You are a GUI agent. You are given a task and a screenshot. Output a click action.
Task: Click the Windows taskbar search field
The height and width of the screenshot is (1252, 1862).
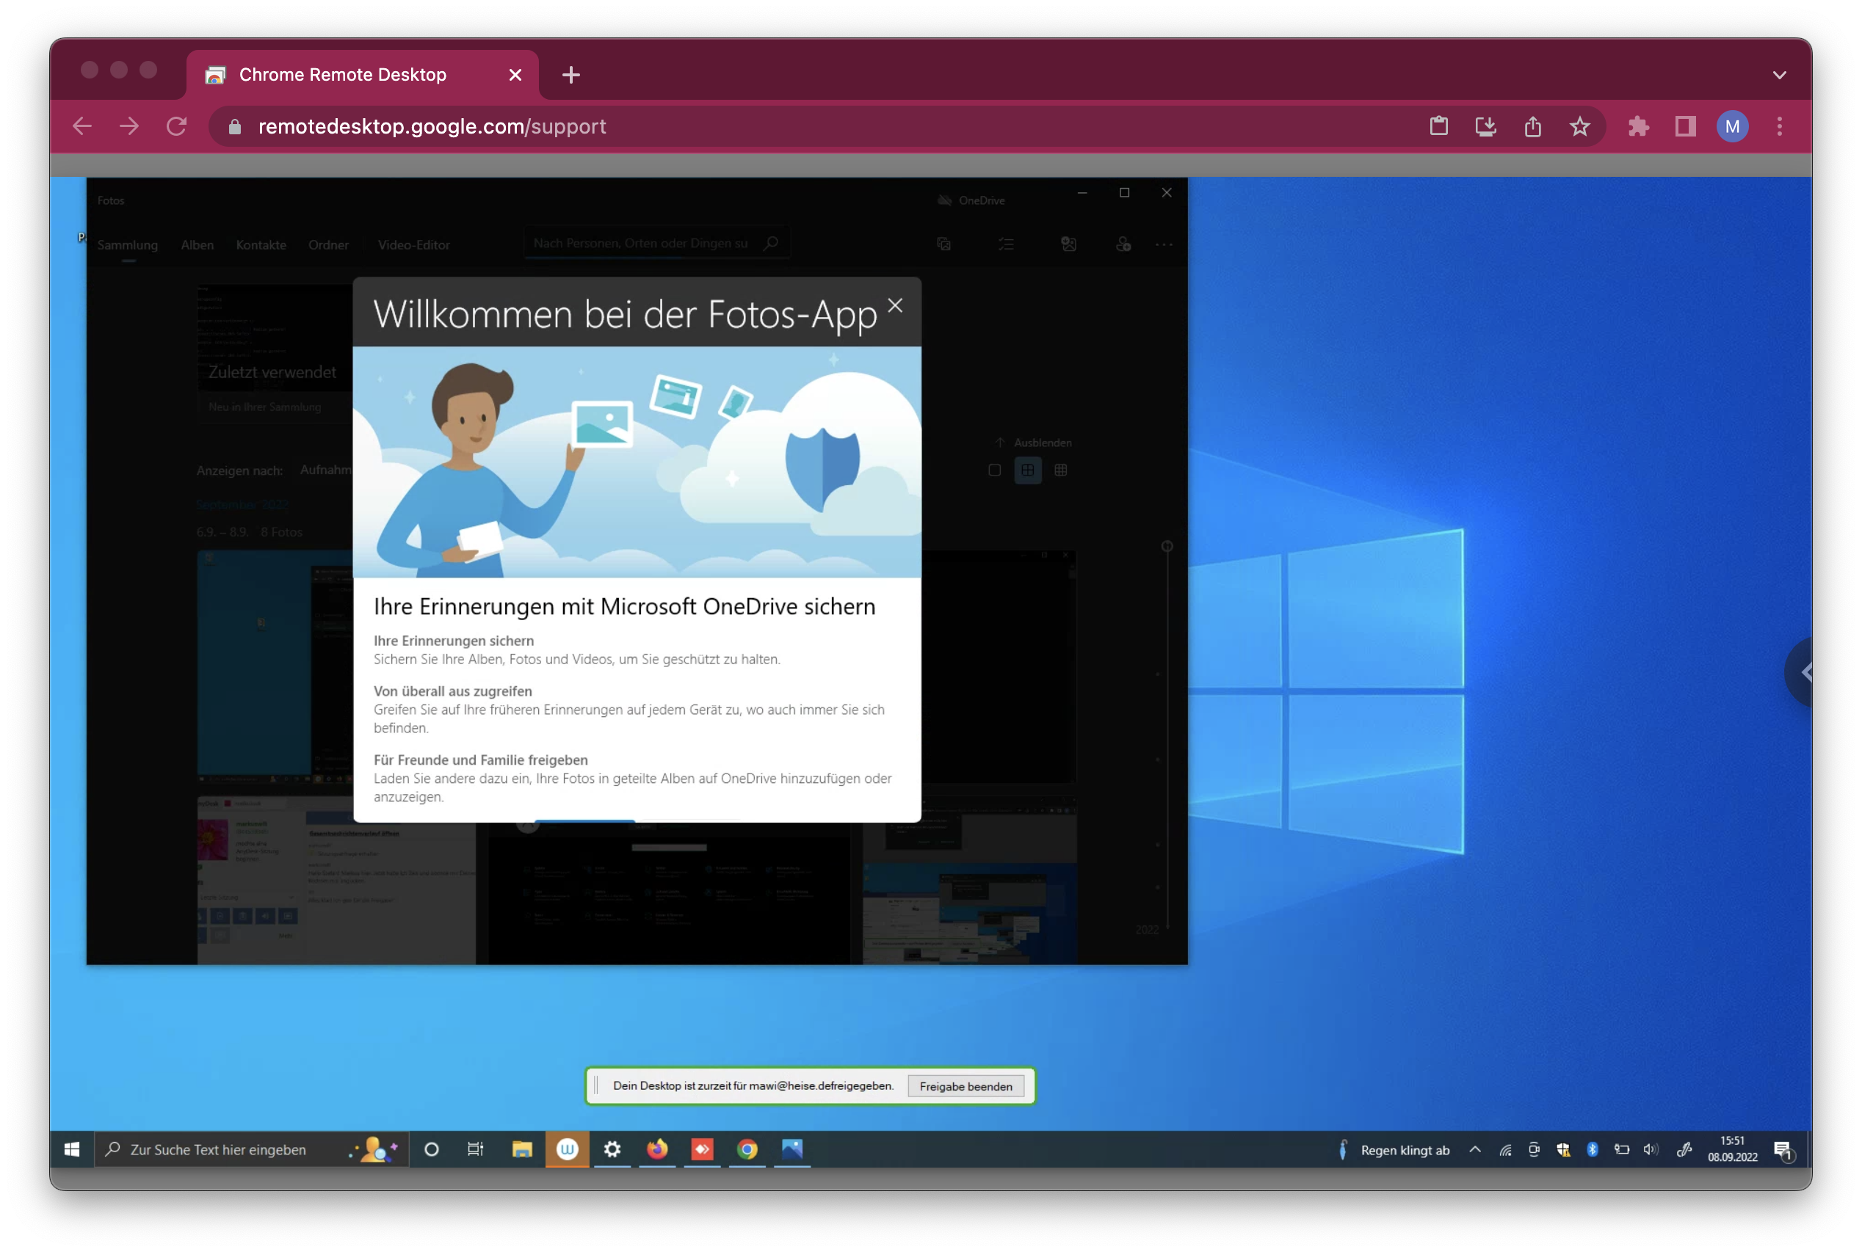click(232, 1150)
